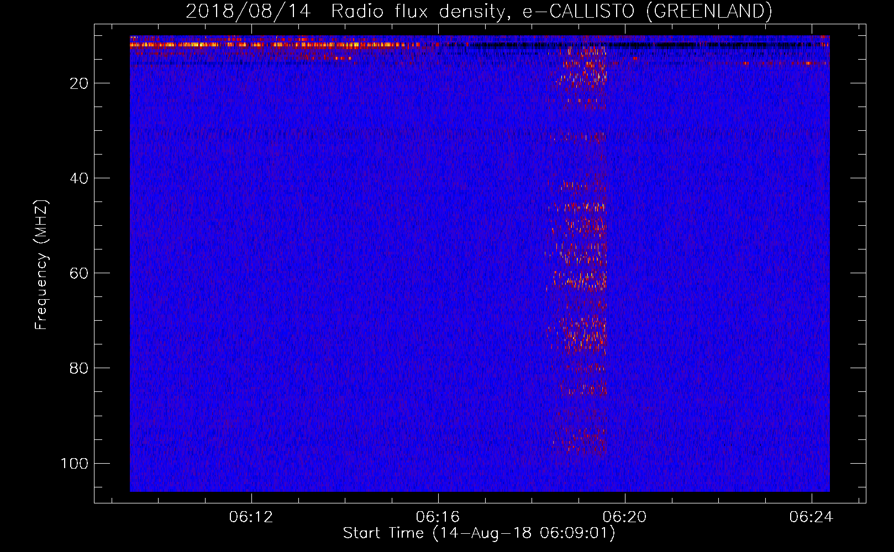Click the plot title text mentioning e-CALLISTO (GREENLAND)
Screen dimensions: 894x552
[478, 11]
